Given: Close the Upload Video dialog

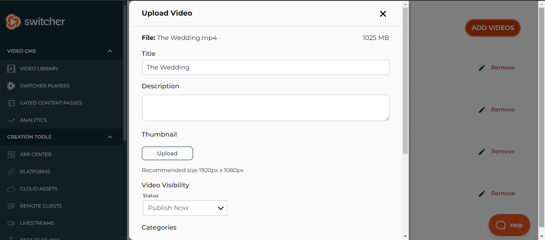Looking at the screenshot, I should point(383,14).
